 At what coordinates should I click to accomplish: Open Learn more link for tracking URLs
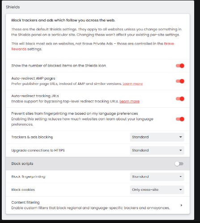(130, 101)
